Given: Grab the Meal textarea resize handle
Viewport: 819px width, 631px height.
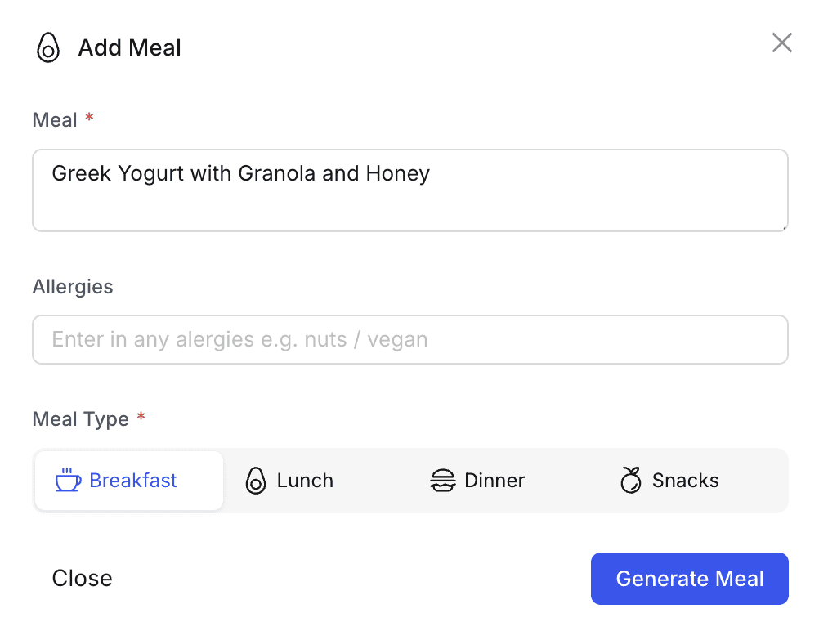Looking at the screenshot, I should [784, 228].
